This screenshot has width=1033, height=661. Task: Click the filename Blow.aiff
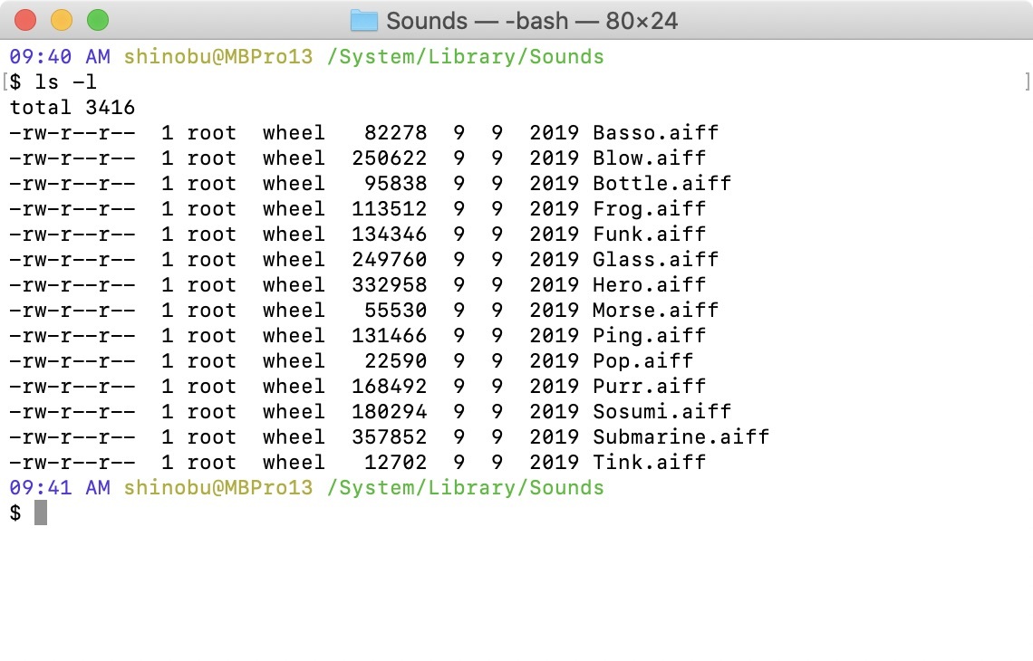click(x=650, y=158)
